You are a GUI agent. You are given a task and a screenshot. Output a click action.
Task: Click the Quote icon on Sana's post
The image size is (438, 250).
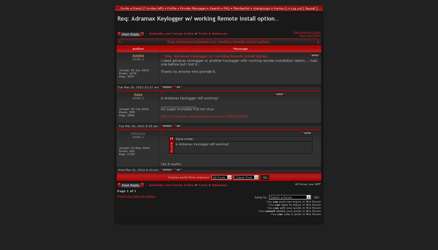pos(279,94)
